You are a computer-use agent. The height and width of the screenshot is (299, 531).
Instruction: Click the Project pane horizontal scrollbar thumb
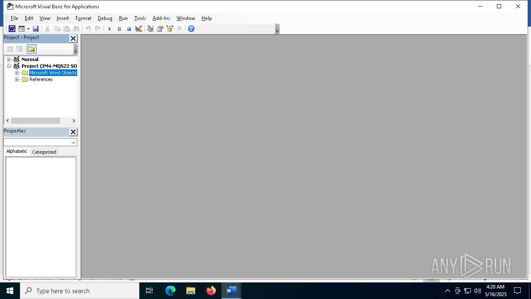pos(36,120)
